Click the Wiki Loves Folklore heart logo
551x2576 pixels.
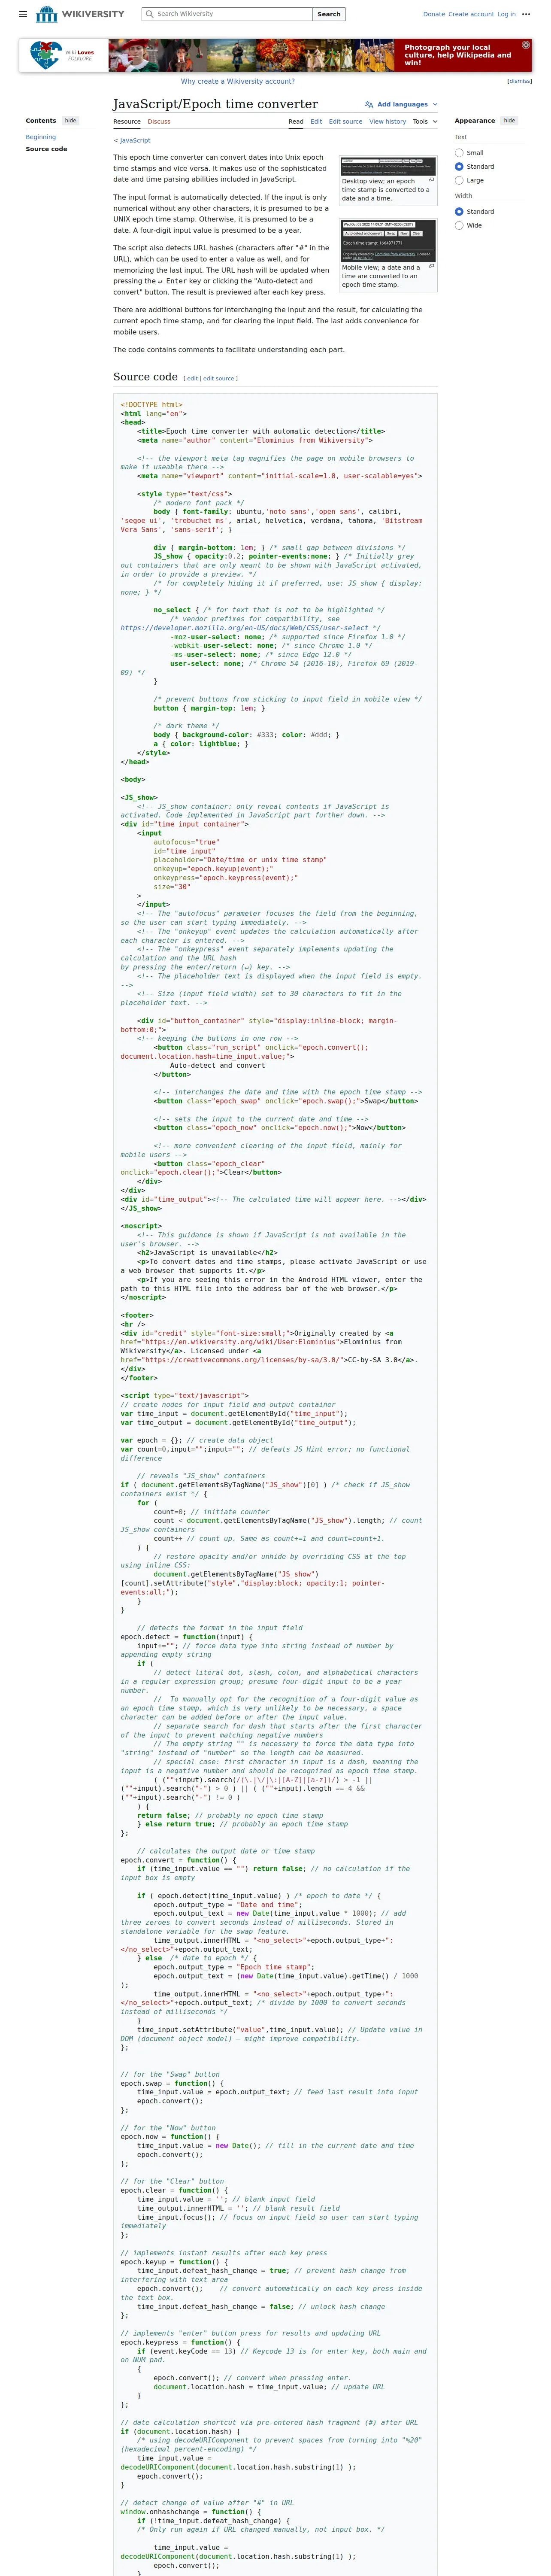(46, 55)
